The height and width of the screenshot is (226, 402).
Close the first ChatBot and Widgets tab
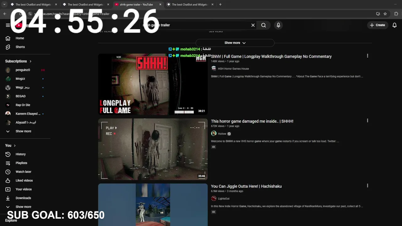(56, 4)
